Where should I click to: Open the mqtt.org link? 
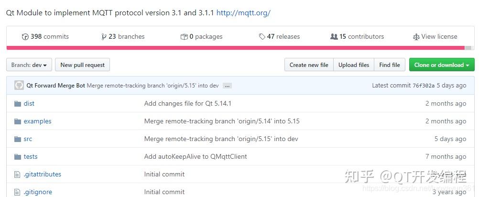click(243, 13)
